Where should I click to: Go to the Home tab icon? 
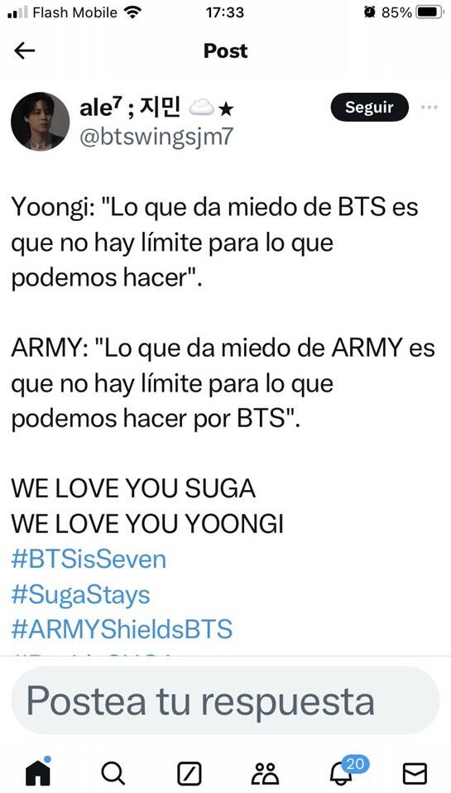tap(38, 772)
